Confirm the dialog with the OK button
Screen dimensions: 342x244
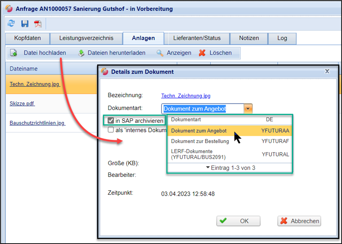238,221
